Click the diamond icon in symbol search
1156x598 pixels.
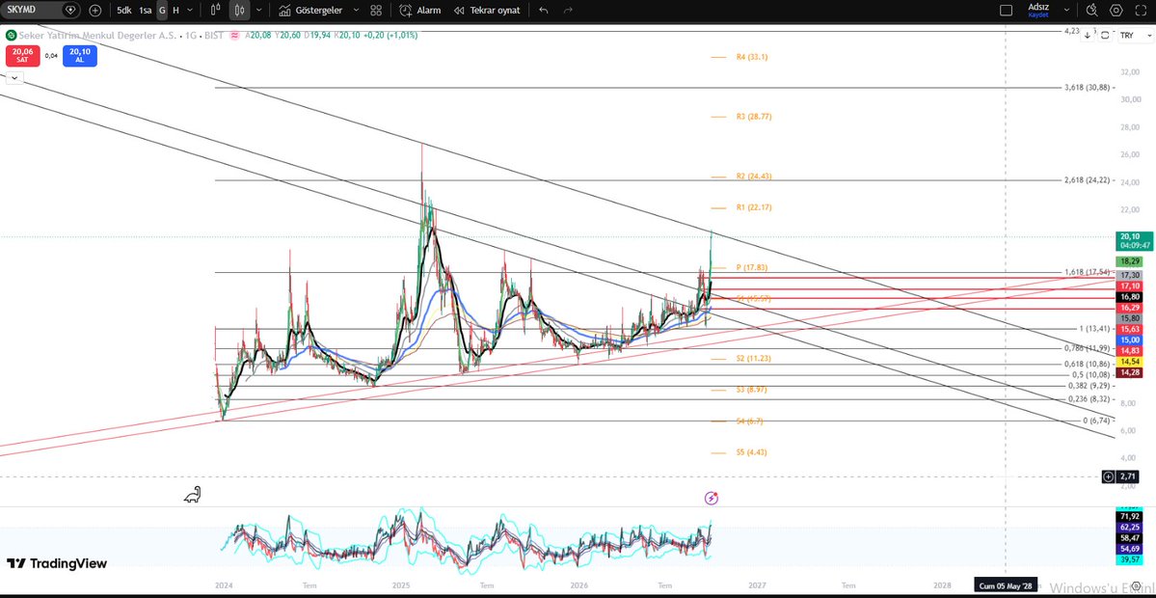coord(70,11)
